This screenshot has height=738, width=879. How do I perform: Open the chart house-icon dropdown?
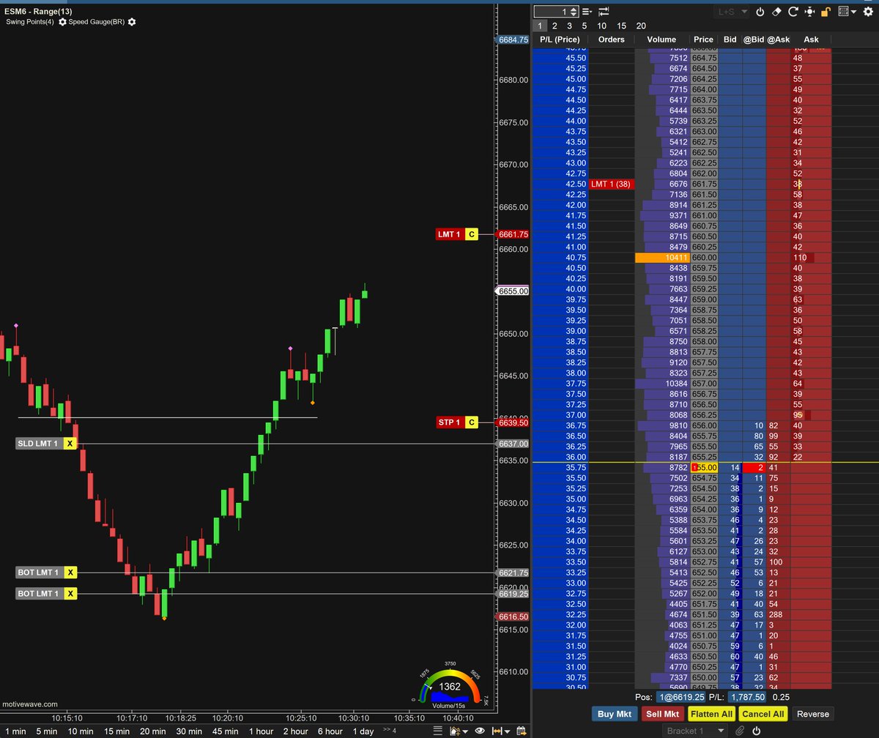pos(458,731)
